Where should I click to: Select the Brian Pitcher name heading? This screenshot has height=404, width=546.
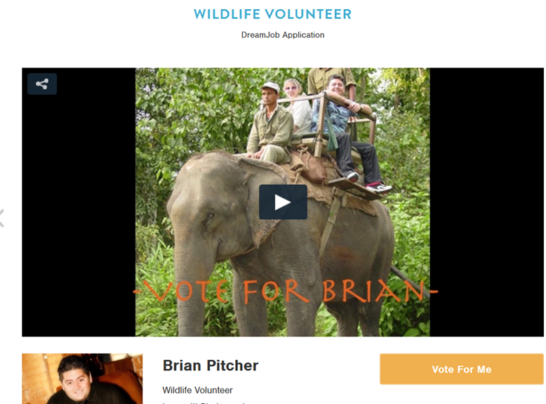tap(211, 365)
